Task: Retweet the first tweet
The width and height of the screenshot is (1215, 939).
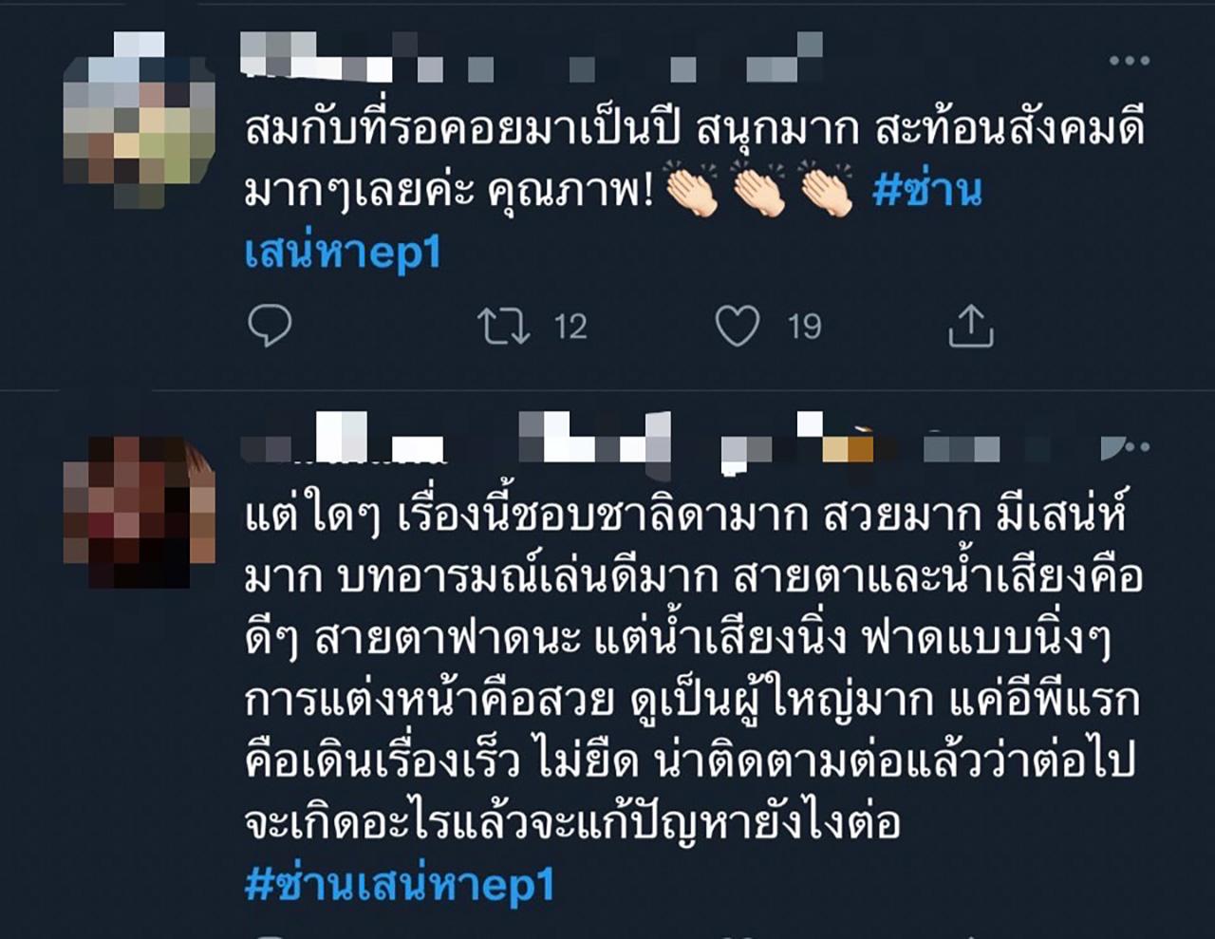Action: tap(503, 327)
